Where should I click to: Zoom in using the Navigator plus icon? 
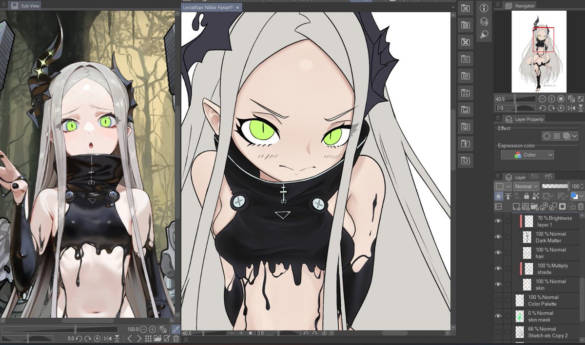point(551,99)
